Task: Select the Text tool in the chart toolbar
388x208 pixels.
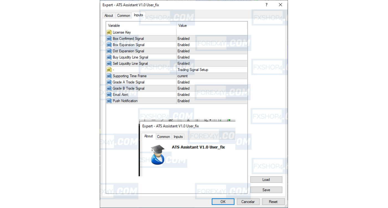Action: 188,120
